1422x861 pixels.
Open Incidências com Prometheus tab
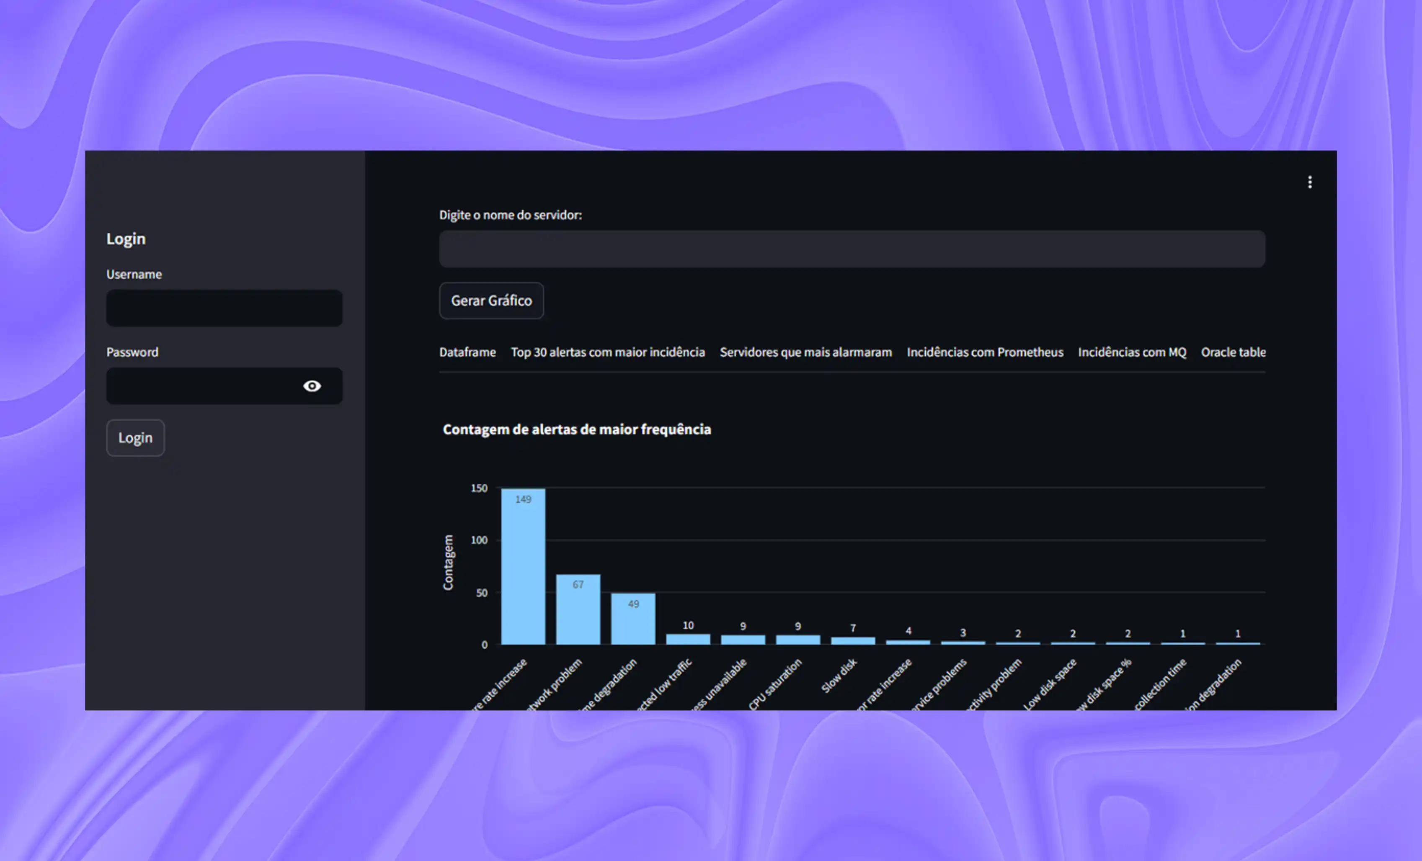tap(985, 352)
